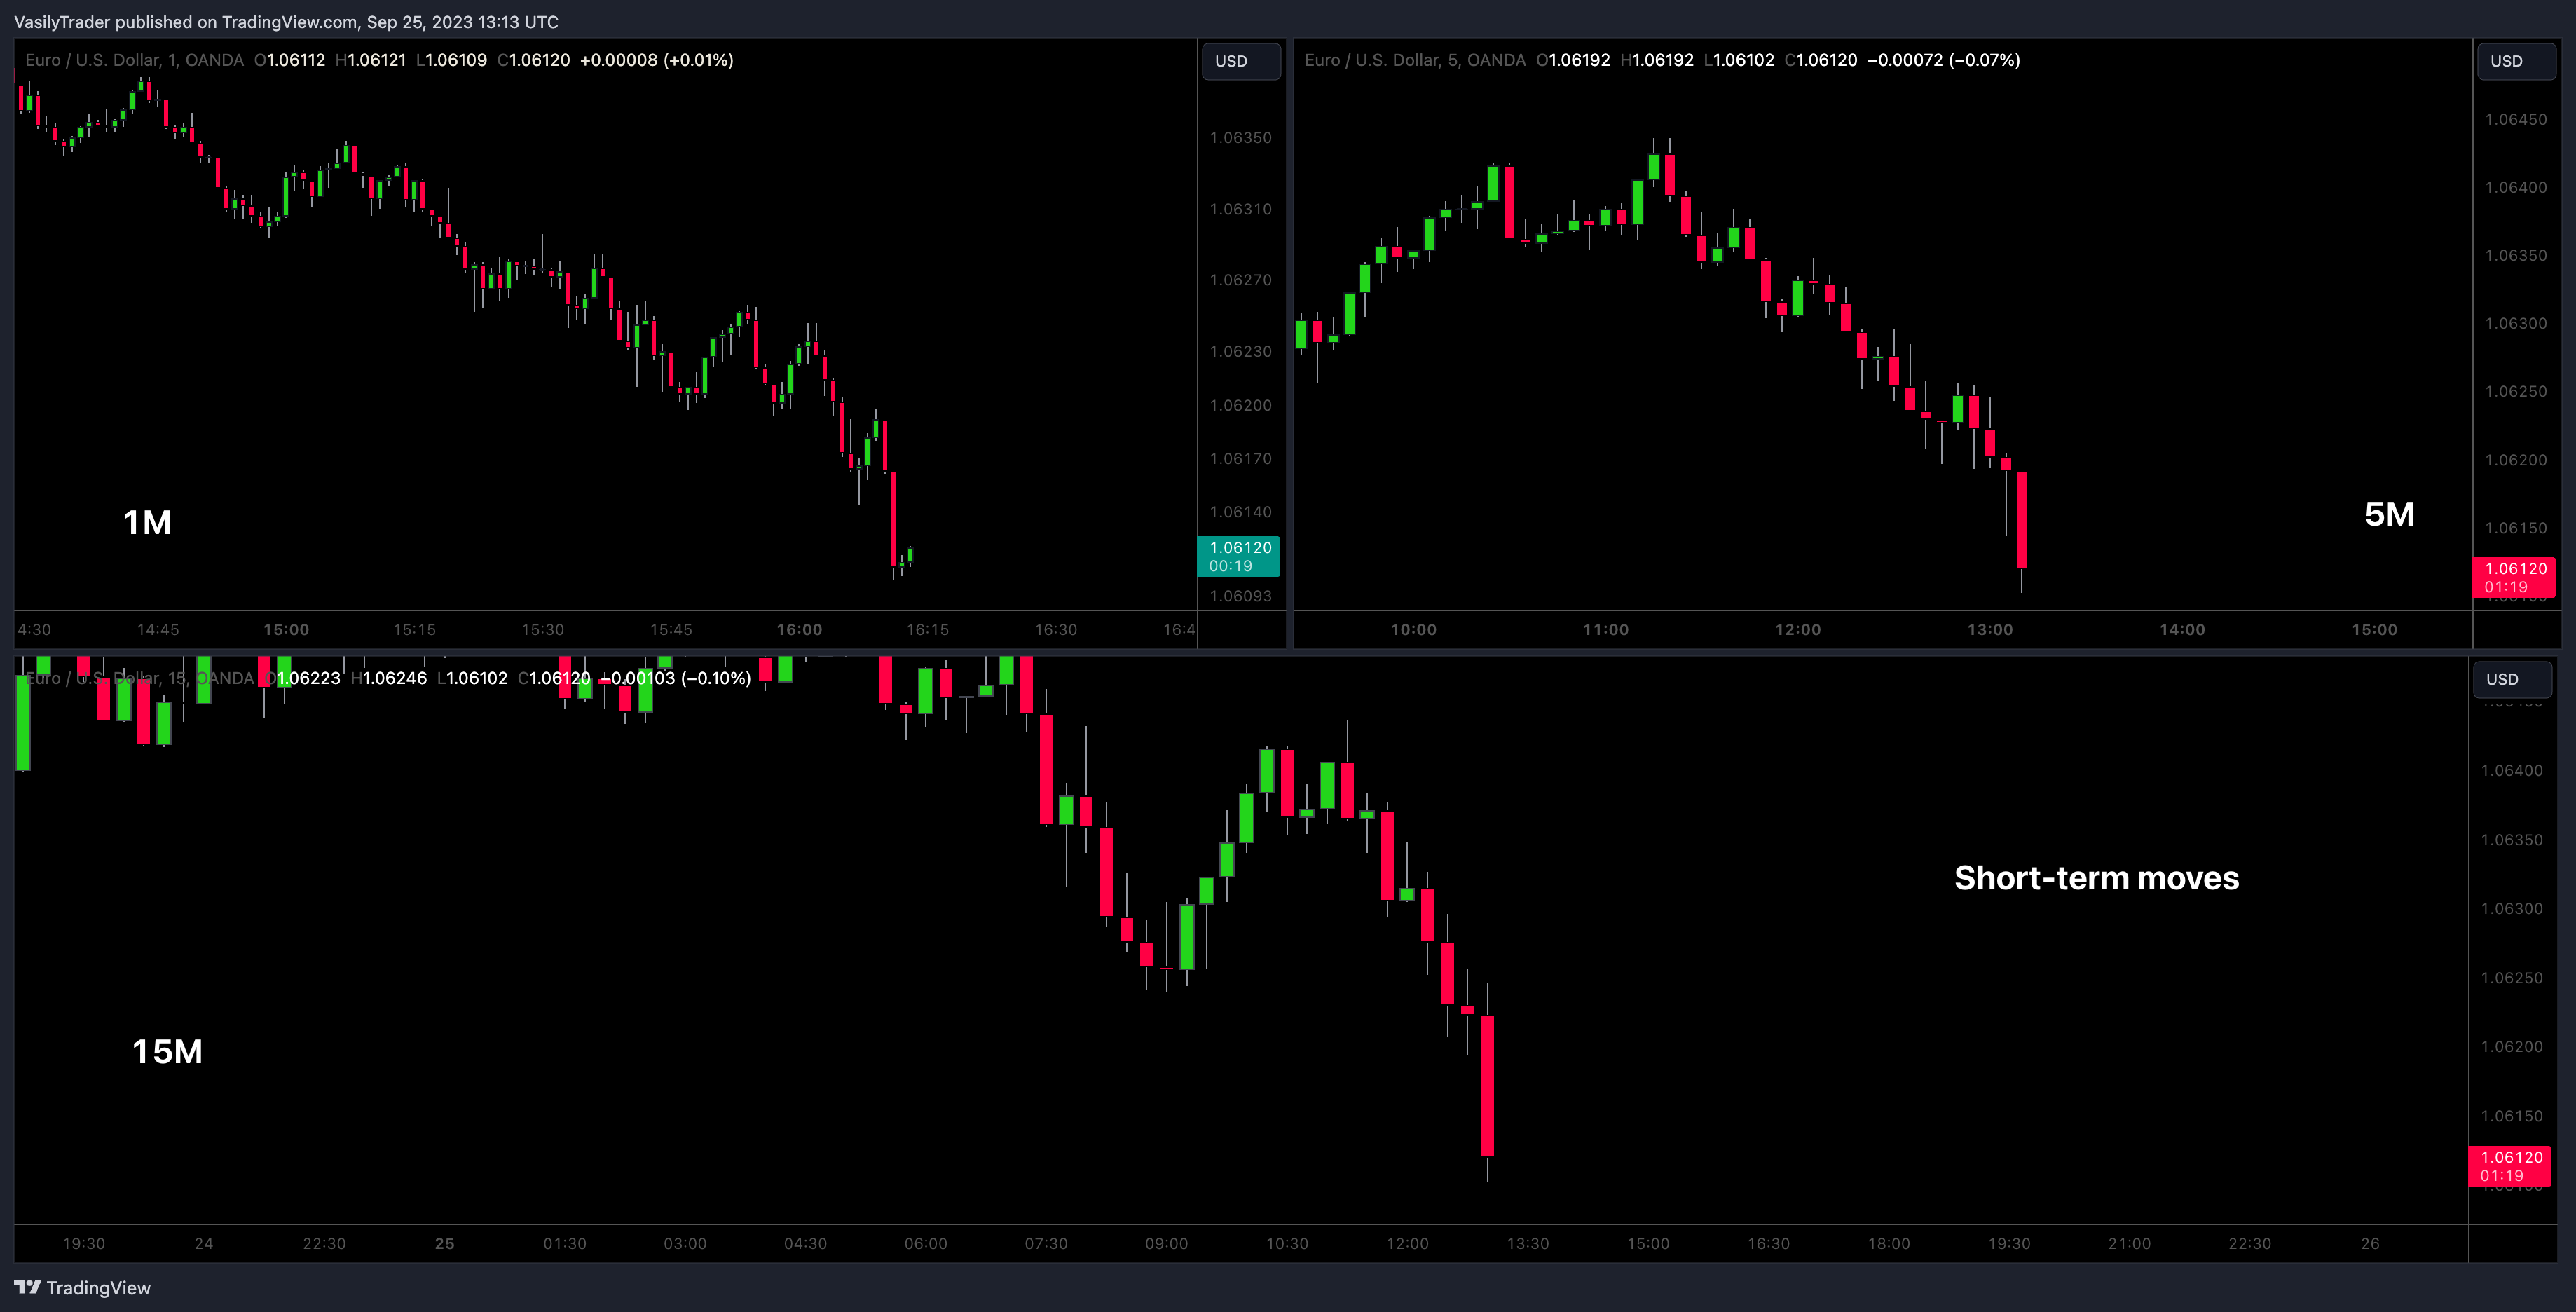Click the 15M chart high value H1.06246
Screen dimensions: 2576x1312
click(x=389, y=678)
